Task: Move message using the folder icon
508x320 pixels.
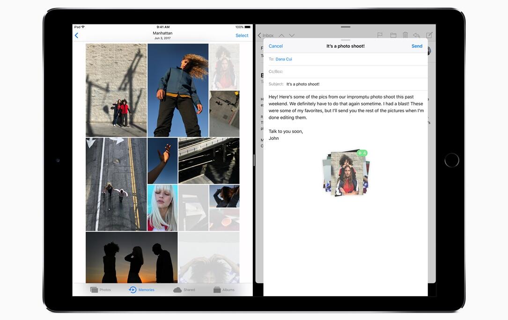Action: click(x=393, y=35)
